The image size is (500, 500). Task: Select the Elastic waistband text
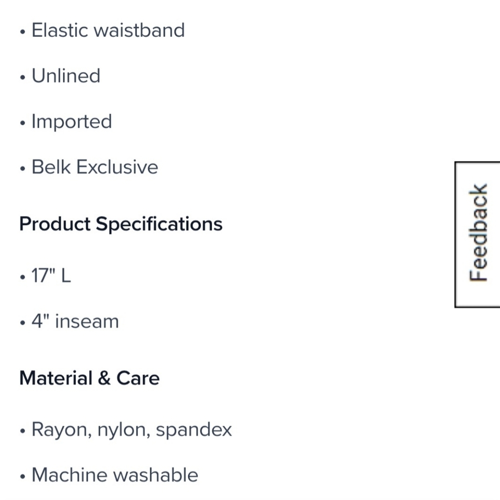tap(108, 30)
